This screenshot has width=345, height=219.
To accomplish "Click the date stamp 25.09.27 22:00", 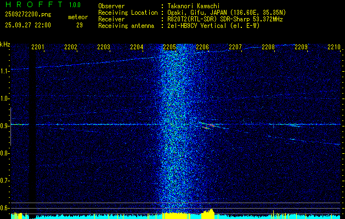I will click(x=28, y=25).
